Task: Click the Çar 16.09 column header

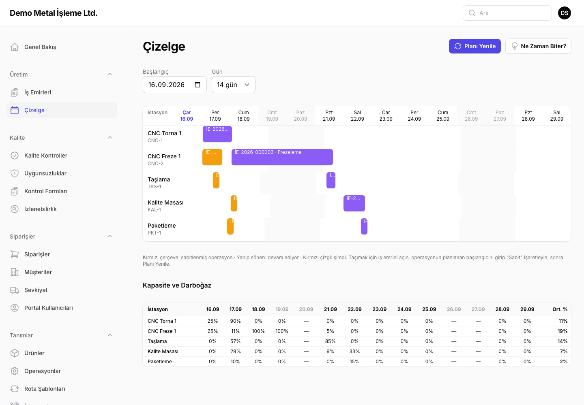Action: coord(187,116)
